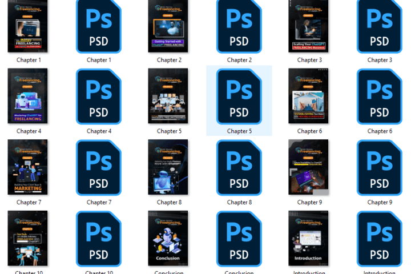Select the Chapter 6 Establishing rates image thumbnail

click(308, 96)
